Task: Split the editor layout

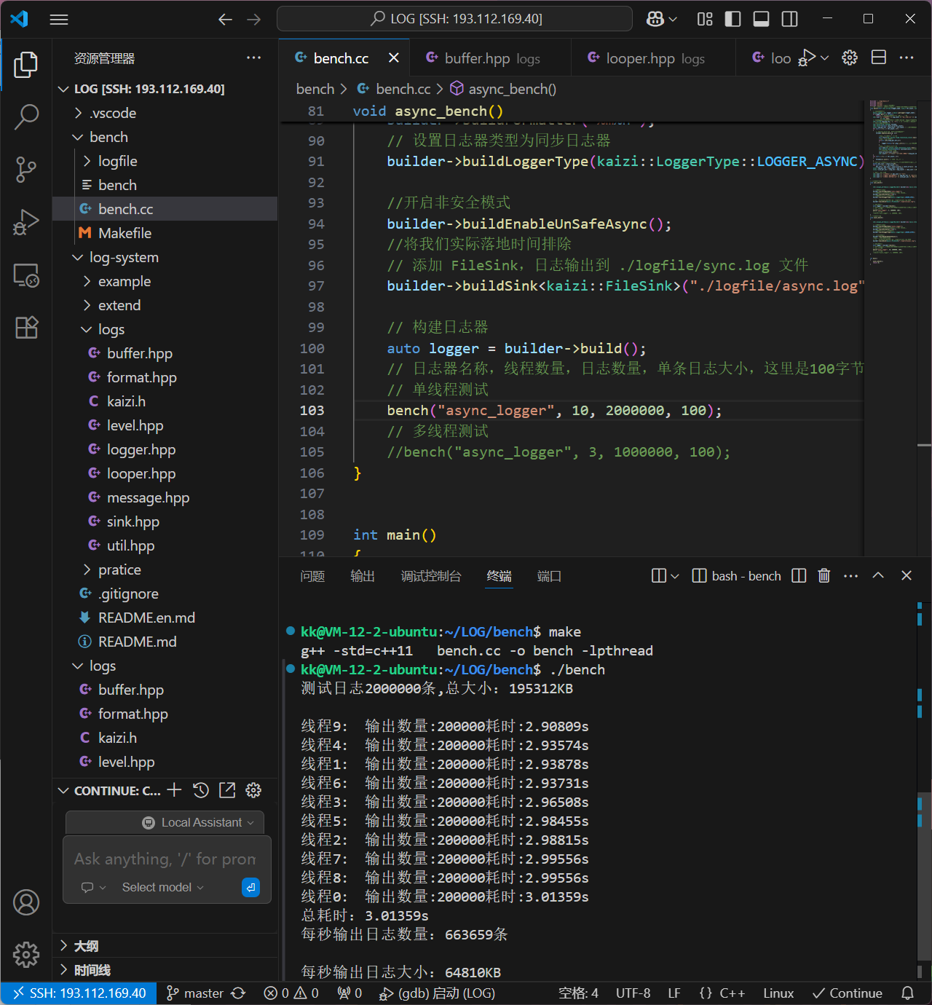Action: click(x=879, y=58)
